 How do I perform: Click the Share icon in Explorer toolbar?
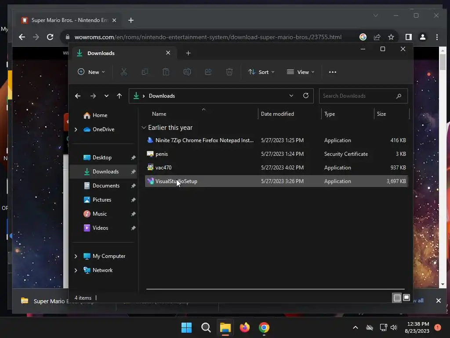(208, 72)
